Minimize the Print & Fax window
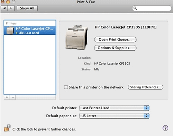The height and width of the screenshot is (136, 173). coord(8,2)
